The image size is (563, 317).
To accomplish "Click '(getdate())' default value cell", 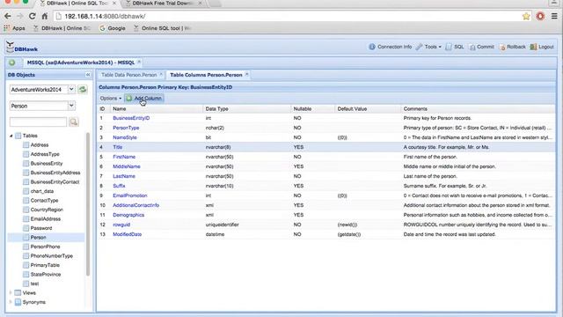I will [349, 234].
